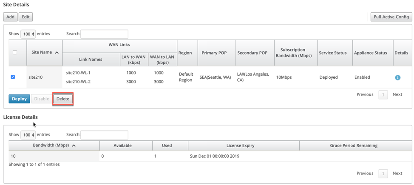
Task: Click Grace Period Remaining column header
Action: pyautogui.click(x=356, y=145)
